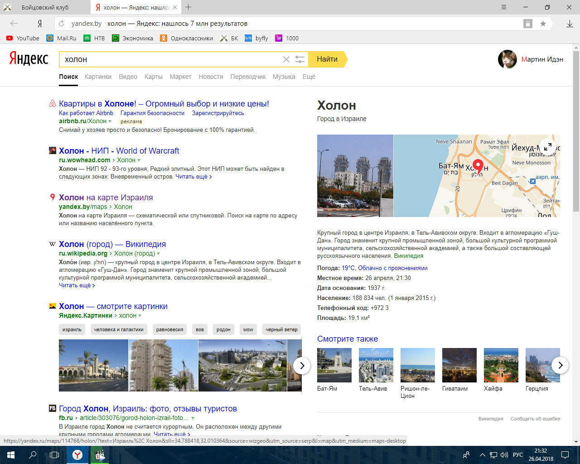Image resolution: width=580 pixels, height=464 pixels.
Task: Open the Yandex home 'Я' button
Action: (x=40, y=24)
